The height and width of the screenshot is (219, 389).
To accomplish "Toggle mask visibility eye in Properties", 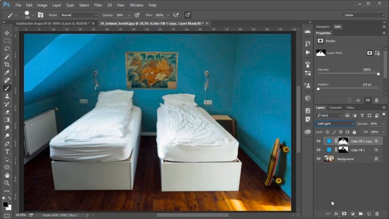I will 368,100.
